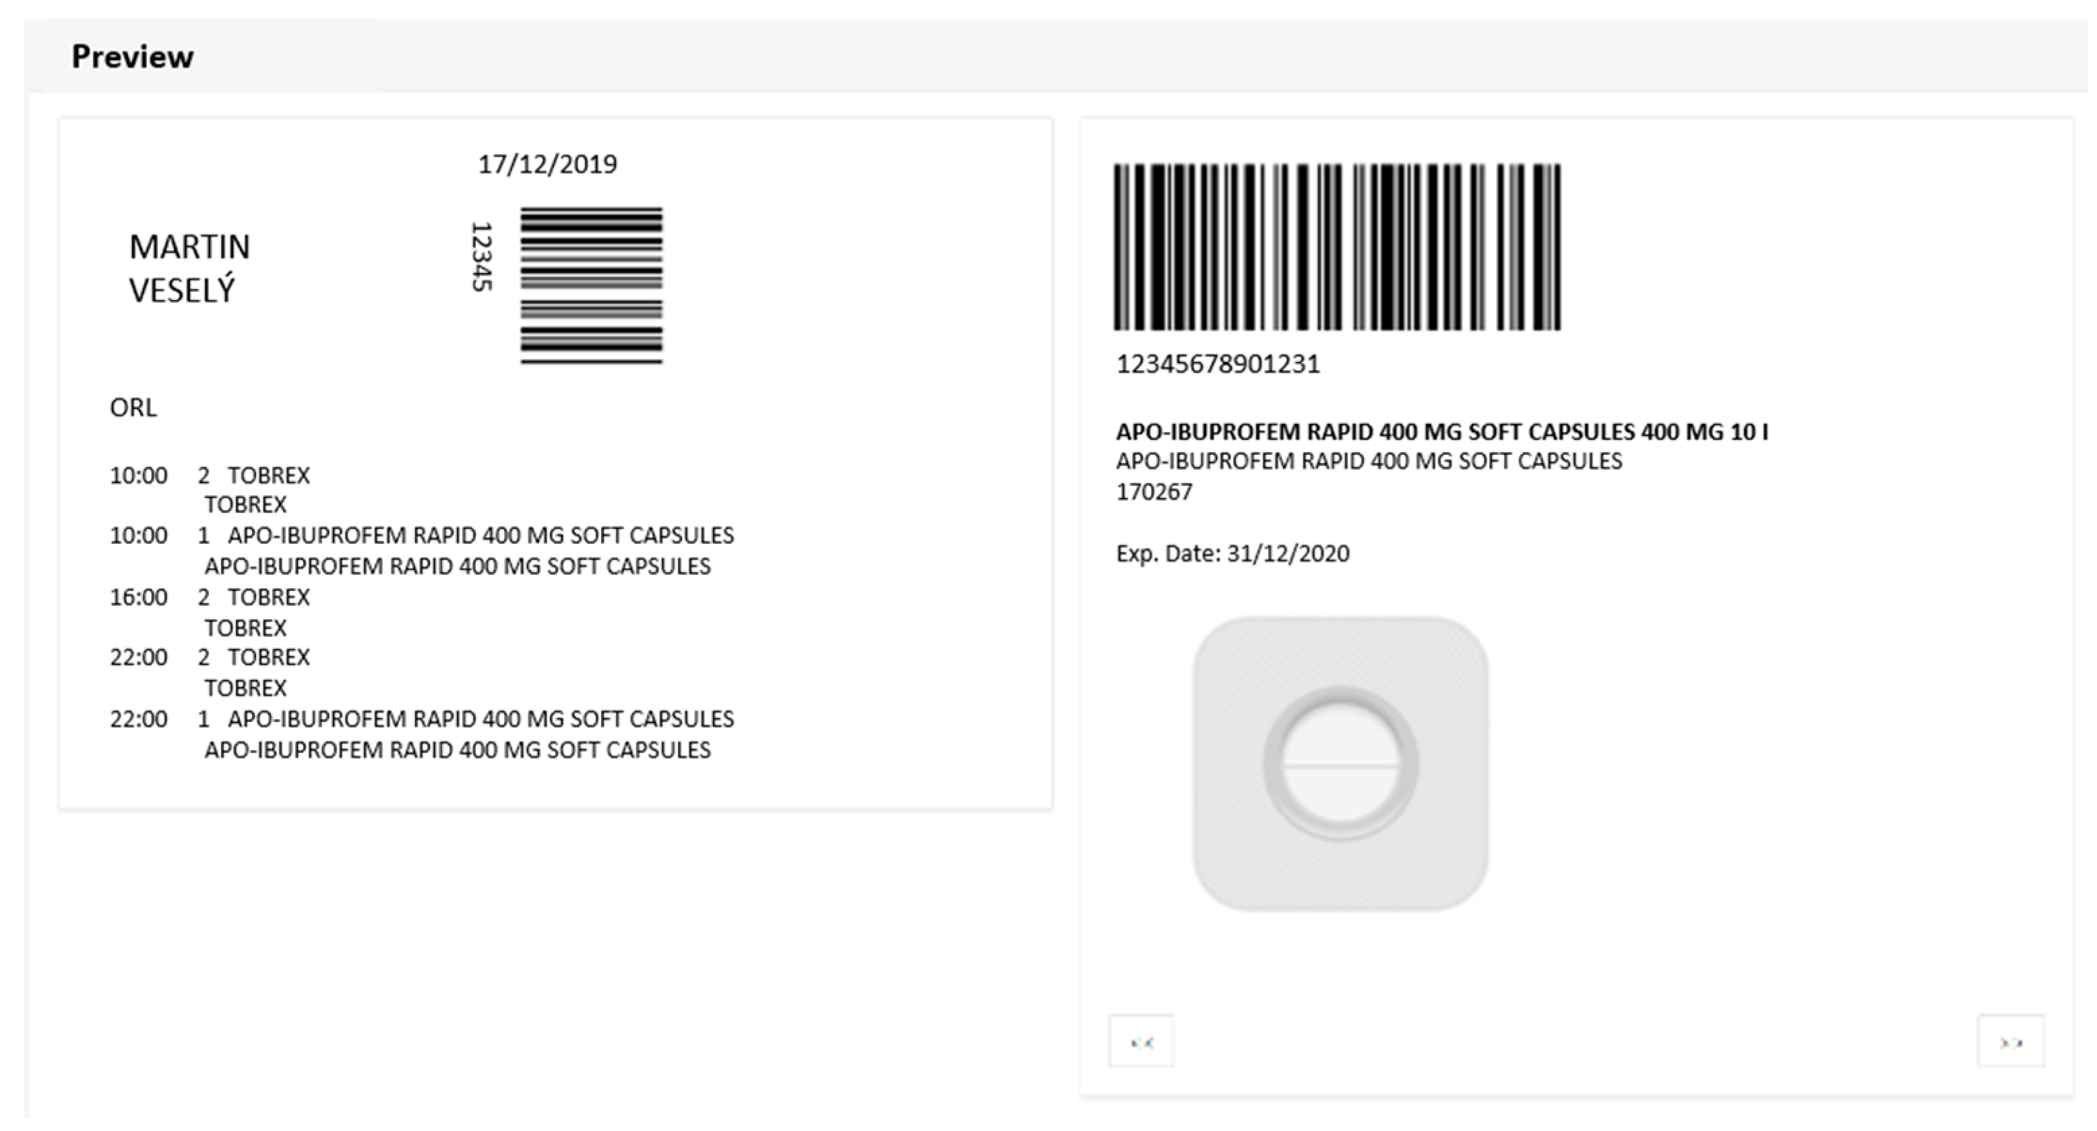Select the date 17/12/2019

coord(547,164)
